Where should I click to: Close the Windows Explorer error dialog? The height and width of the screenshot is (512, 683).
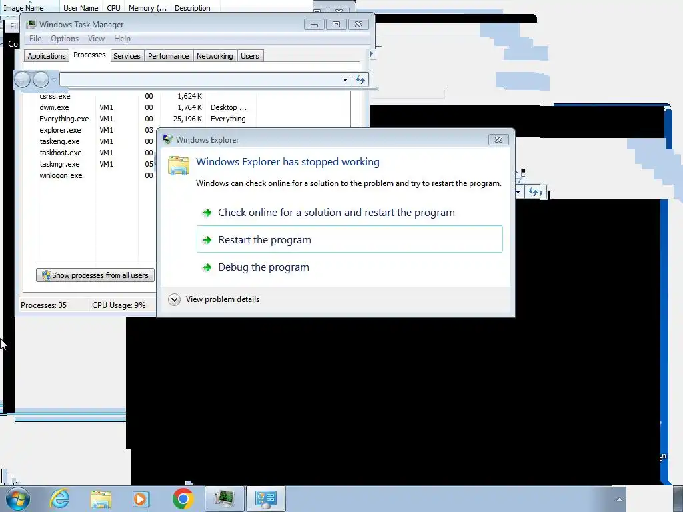click(x=498, y=139)
